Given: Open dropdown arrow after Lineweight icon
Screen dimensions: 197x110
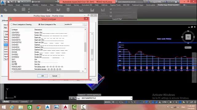Looking at the screenshot, I should tap(149, 102).
